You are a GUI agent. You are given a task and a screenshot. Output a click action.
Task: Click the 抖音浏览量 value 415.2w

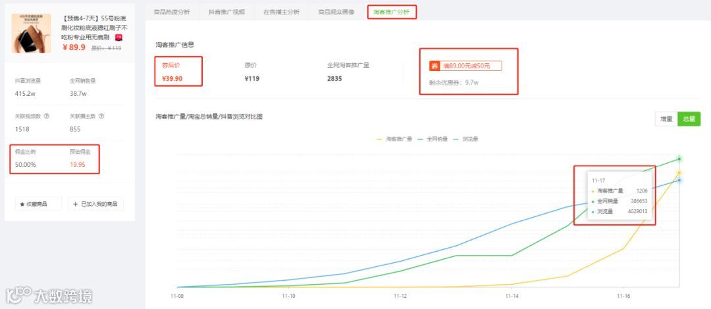point(25,94)
